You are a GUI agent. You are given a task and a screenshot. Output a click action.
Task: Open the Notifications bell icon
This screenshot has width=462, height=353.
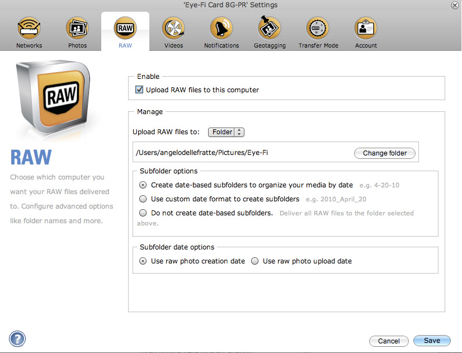click(221, 28)
